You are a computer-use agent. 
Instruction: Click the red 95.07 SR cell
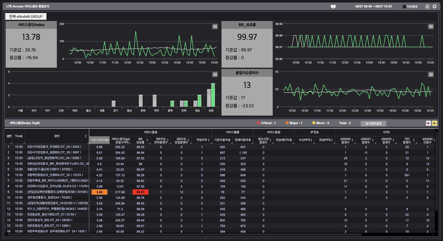(140, 192)
